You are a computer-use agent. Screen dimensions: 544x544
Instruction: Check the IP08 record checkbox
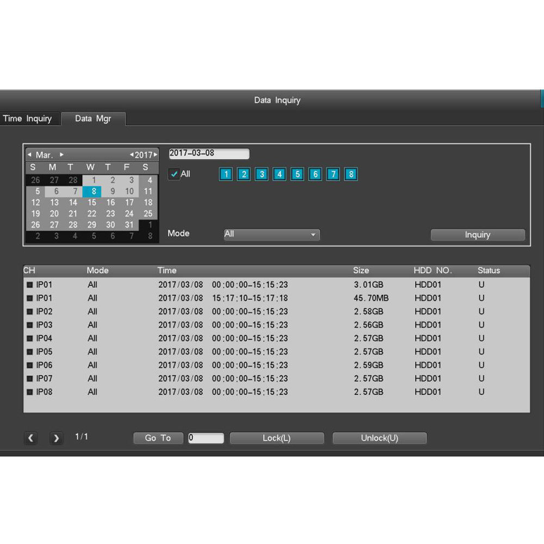[30, 392]
